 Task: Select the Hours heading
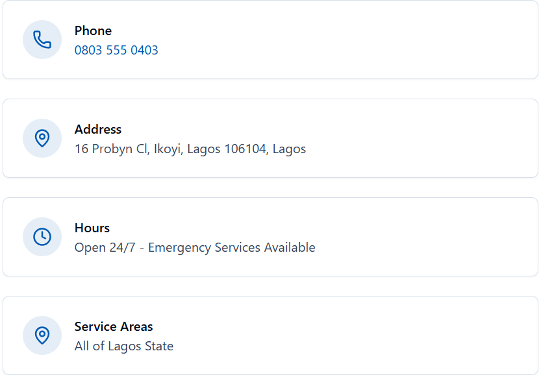(92, 228)
